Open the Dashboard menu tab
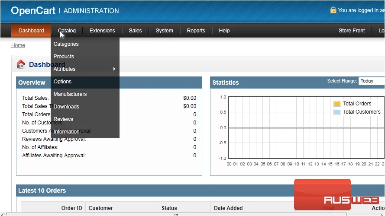This screenshot has width=385, height=216. point(31,31)
